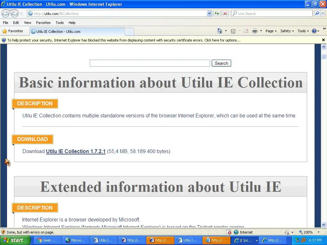The height and width of the screenshot is (245, 327).
Task: Show more command bar items via double chevron
Action: 324,28
